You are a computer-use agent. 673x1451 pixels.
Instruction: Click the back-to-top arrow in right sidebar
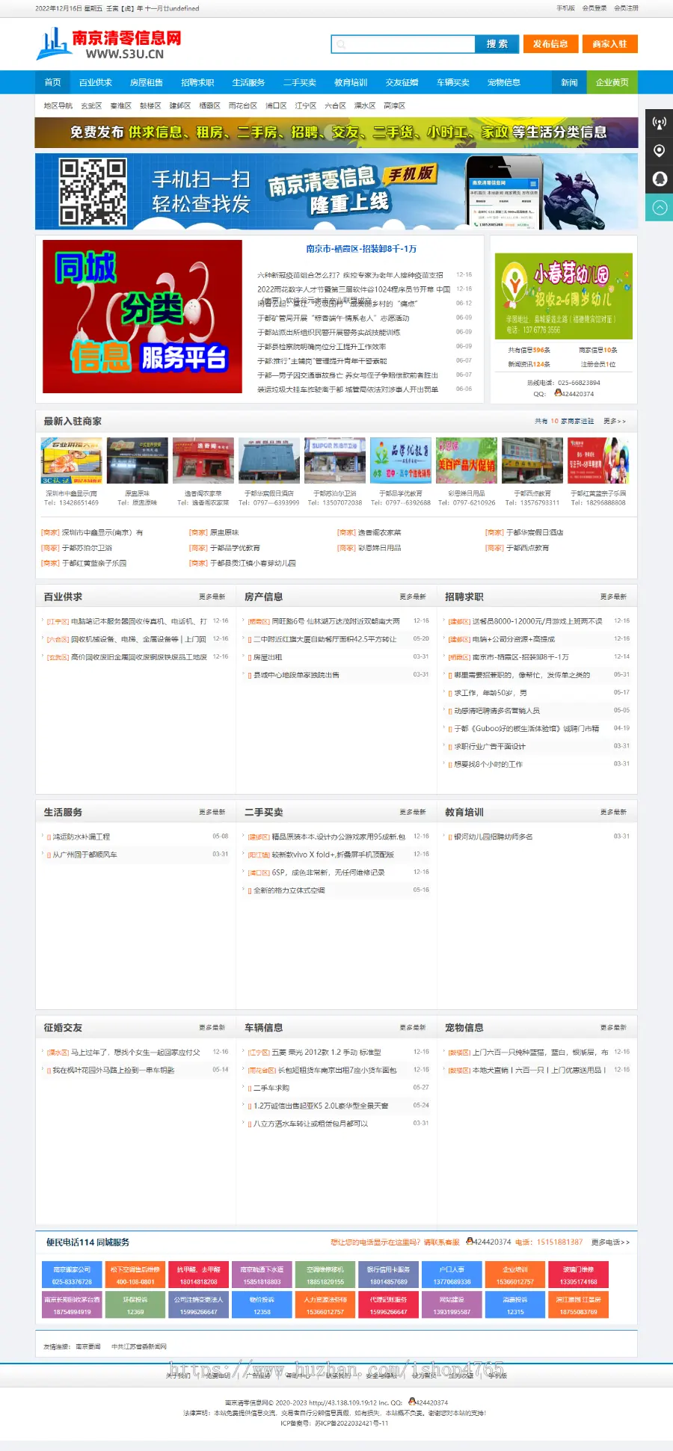coord(659,208)
